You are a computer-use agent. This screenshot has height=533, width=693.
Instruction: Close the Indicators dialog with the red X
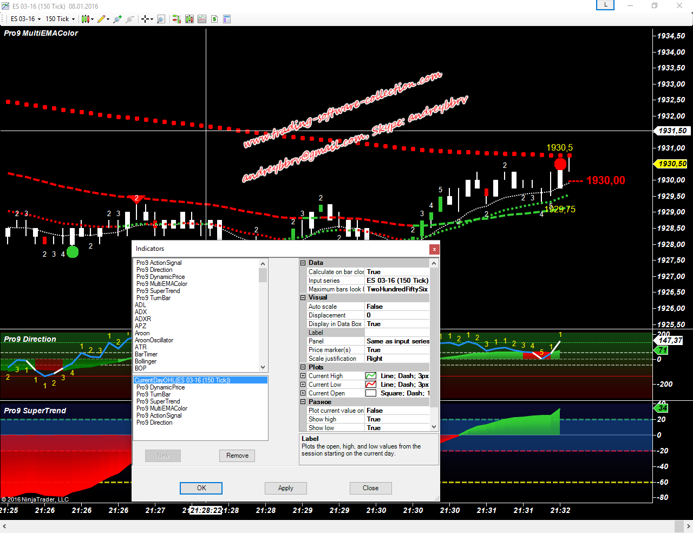(x=434, y=249)
